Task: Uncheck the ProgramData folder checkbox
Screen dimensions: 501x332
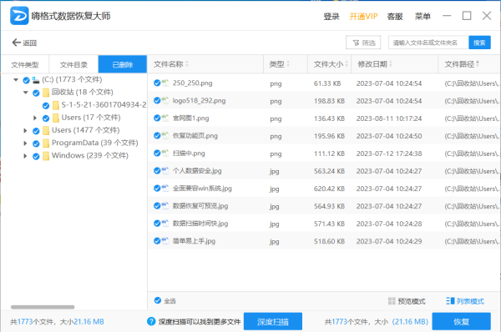Action: click(36, 143)
